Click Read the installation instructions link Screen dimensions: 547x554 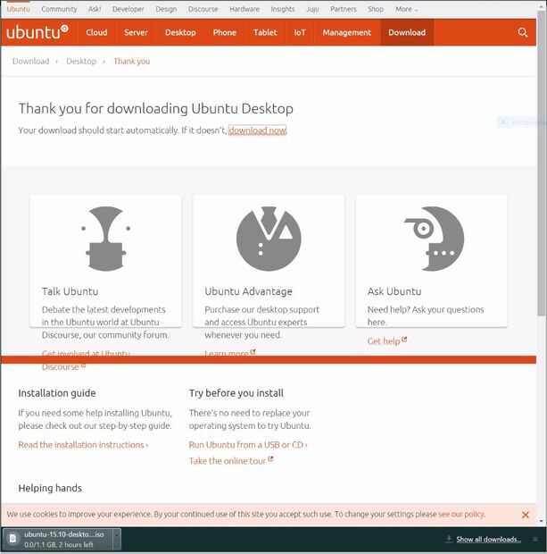coord(83,445)
